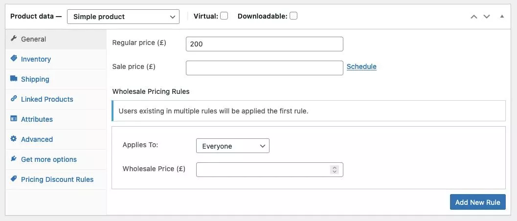Click the Linked Products chain icon
Viewport: 517px width, 221px height.
tap(14, 99)
